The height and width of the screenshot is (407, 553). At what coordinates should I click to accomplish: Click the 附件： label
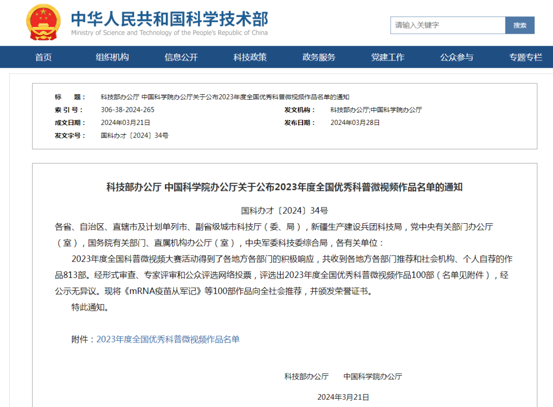click(83, 339)
